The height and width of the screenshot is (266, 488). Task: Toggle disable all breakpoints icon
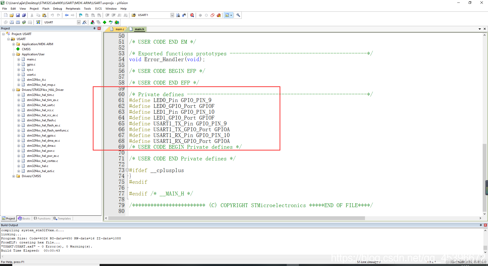[212, 15]
